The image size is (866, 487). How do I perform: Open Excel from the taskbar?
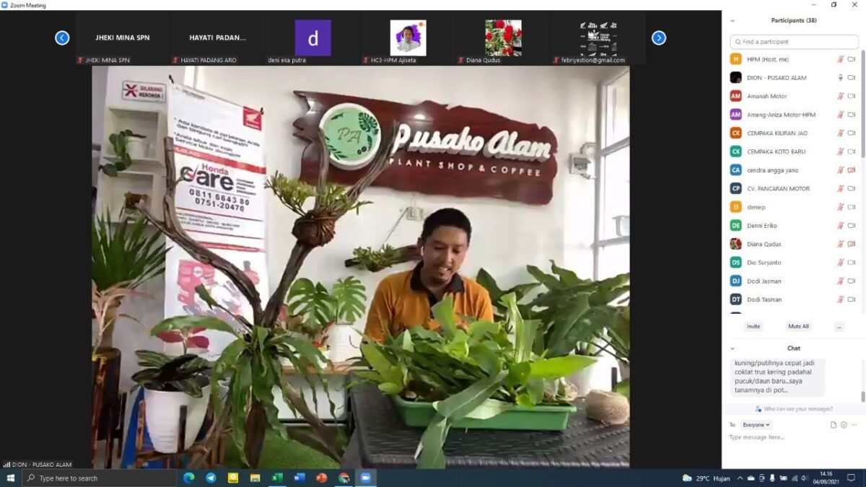click(277, 478)
